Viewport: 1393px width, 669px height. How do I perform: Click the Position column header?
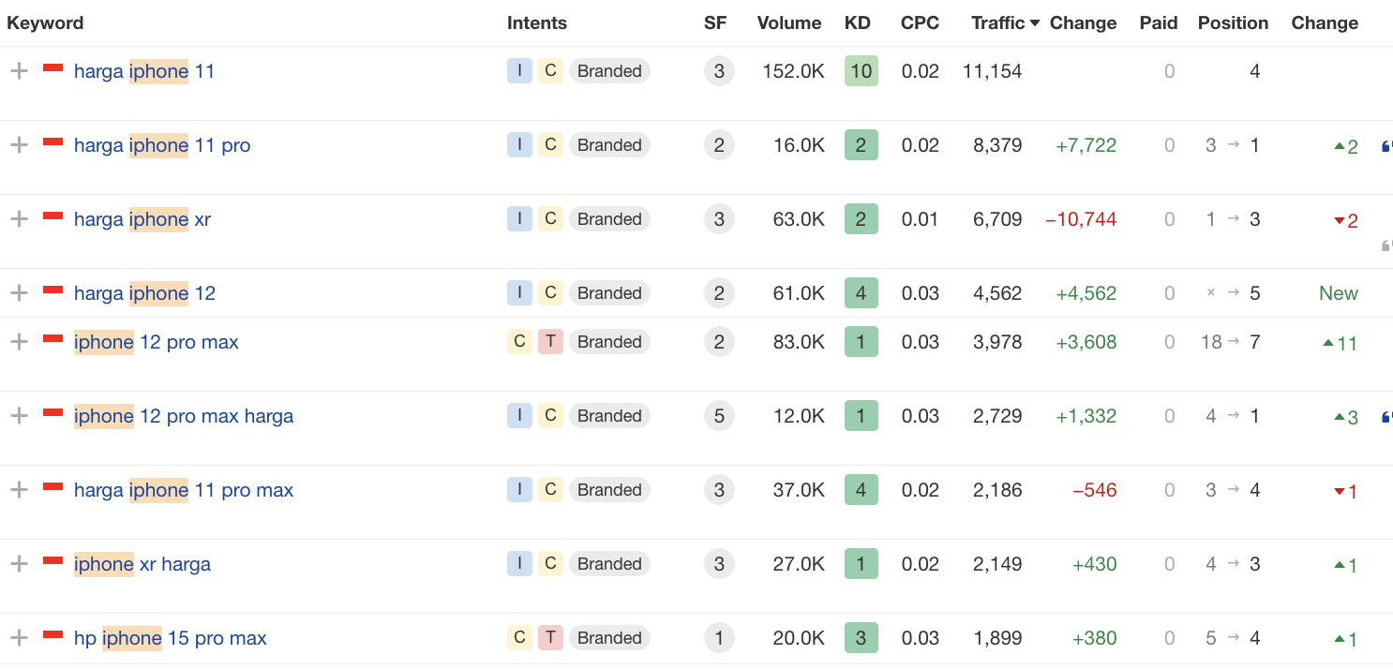click(1233, 23)
